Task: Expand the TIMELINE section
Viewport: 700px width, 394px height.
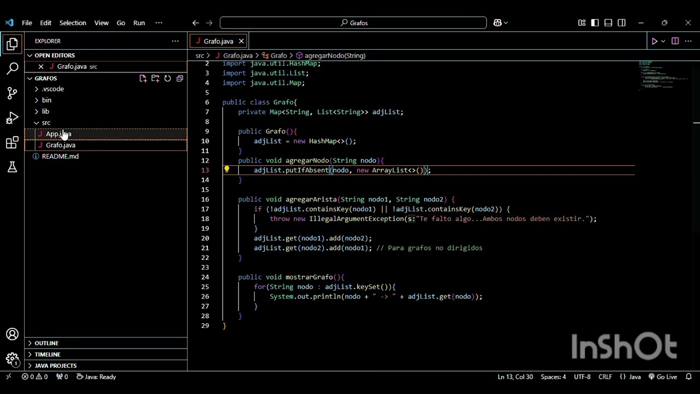Action: tap(106, 354)
